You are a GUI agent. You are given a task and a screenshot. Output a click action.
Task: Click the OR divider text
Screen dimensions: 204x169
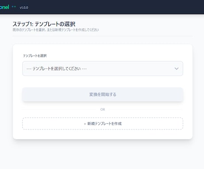click(x=102, y=109)
